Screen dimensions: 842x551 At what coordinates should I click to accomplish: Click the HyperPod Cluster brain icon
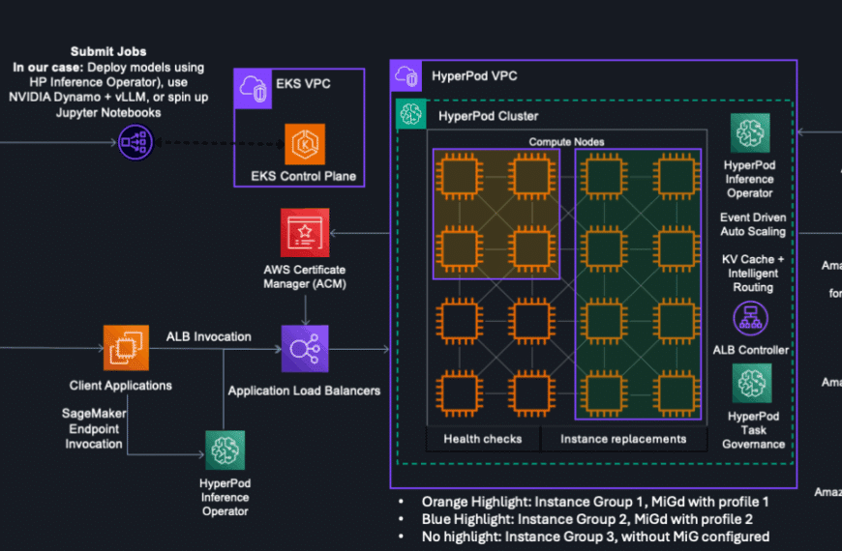tap(413, 115)
